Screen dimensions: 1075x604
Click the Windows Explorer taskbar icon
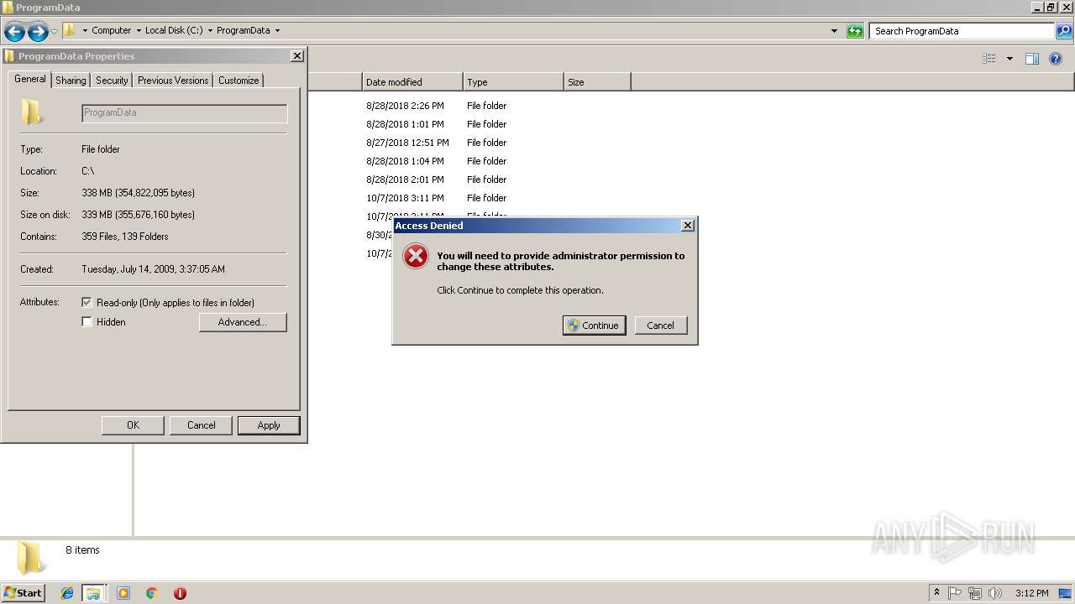(93, 593)
